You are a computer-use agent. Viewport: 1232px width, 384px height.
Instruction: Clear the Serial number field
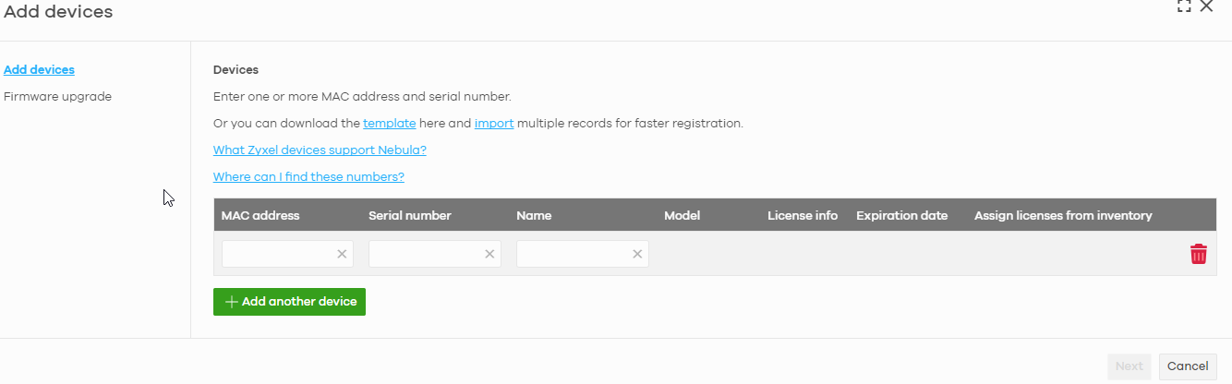pyautogui.click(x=489, y=254)
